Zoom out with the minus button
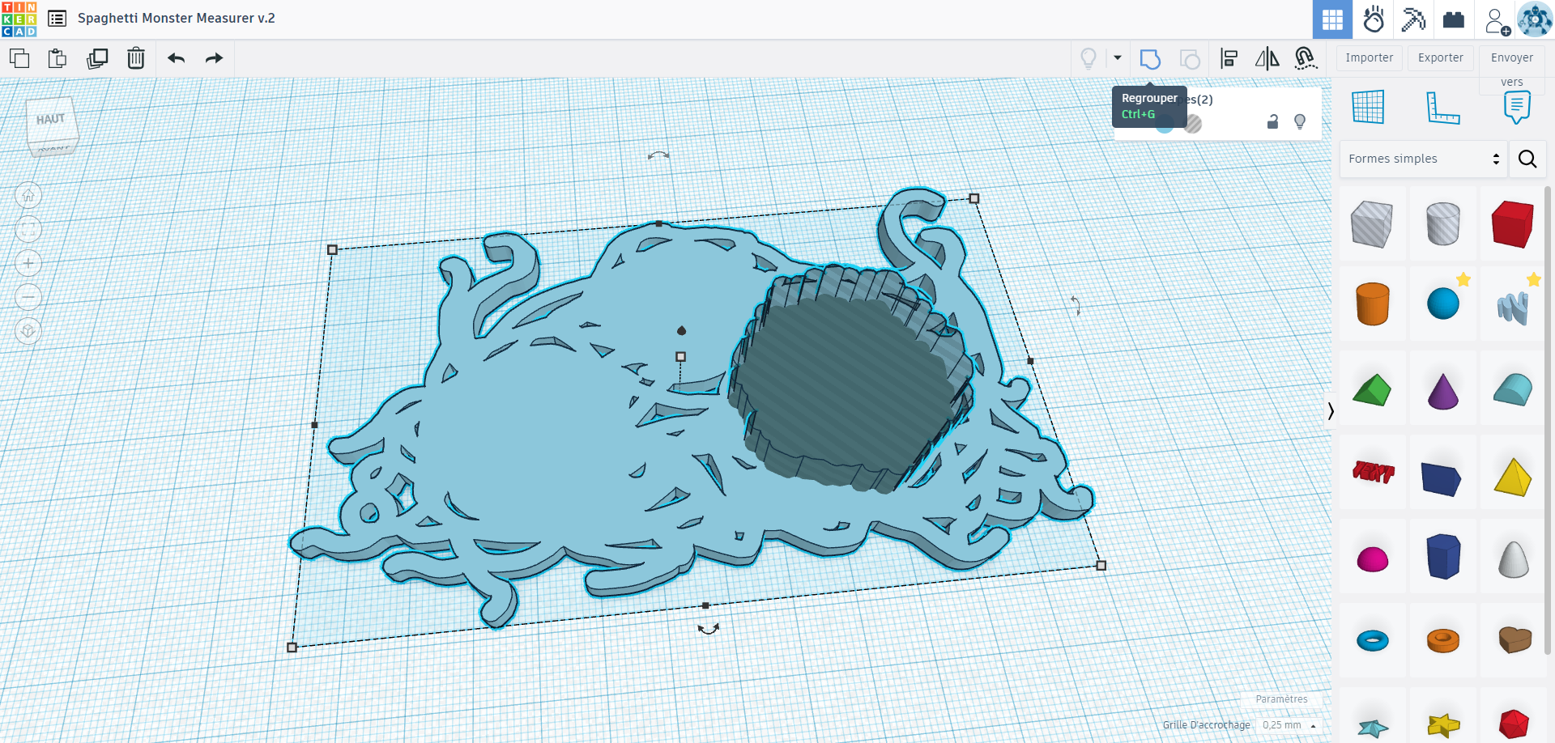Viewport: 1555px width, 743px height. pyautogui.click(x=28, y=297)
